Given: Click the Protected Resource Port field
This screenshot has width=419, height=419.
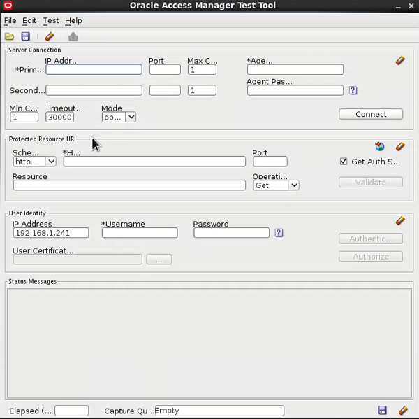Looking at the screenshot, I should pos(270,162).
